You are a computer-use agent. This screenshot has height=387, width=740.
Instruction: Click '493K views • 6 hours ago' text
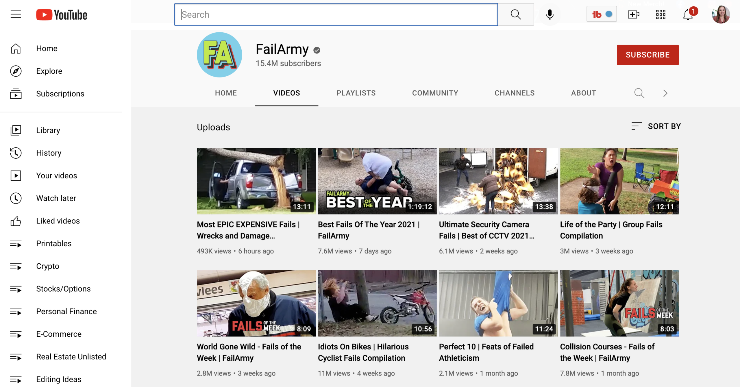235,251
